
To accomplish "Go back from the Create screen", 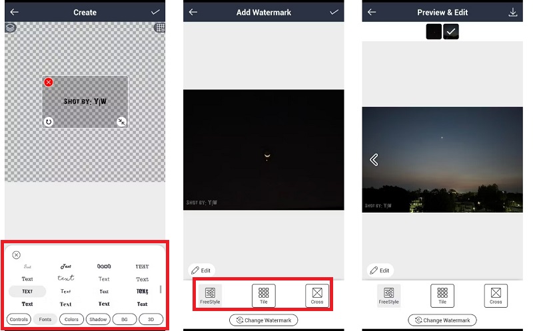I will click(14, 12).
